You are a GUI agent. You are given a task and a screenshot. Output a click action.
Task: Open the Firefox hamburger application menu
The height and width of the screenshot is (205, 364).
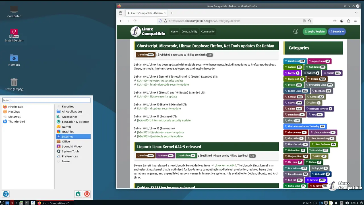(355, 21)
